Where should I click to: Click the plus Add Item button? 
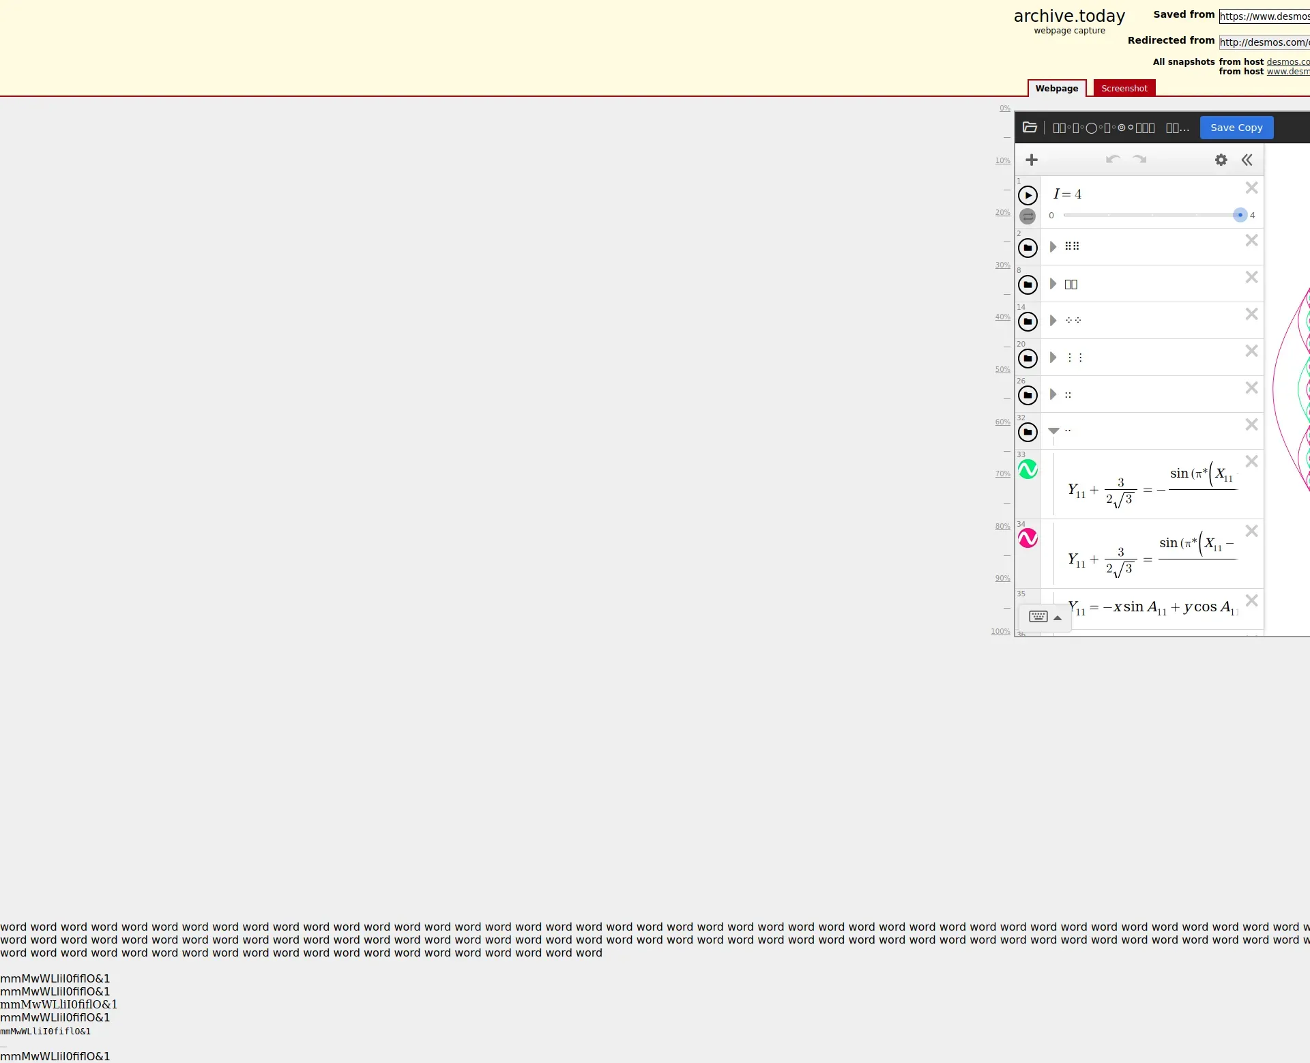pyautogui.click(x=1032, y=160)
